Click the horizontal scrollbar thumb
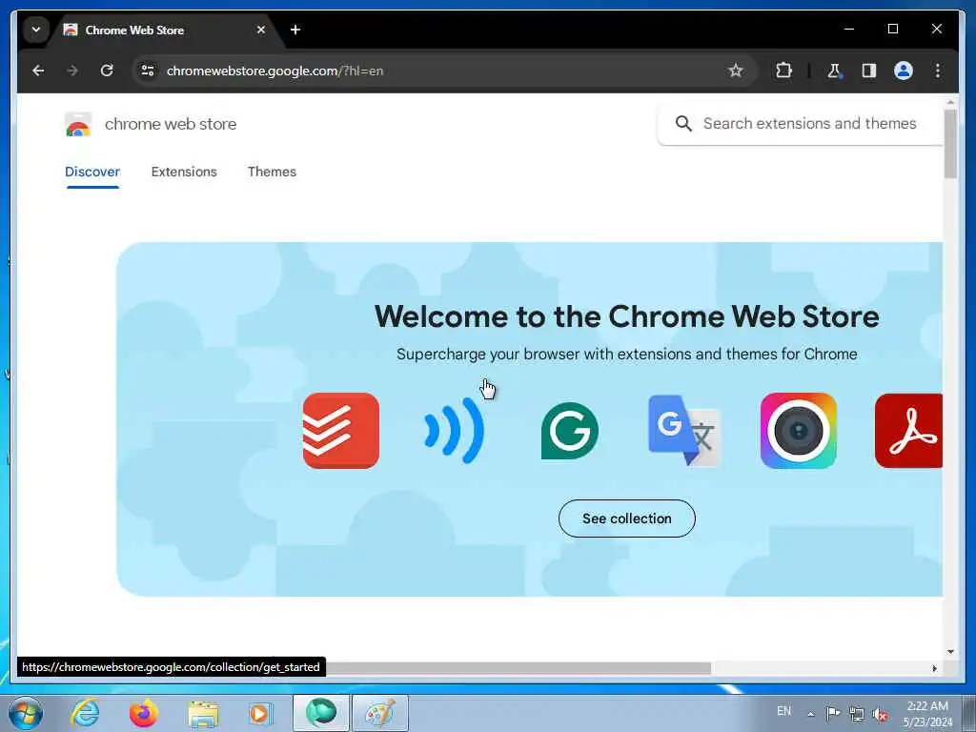The image size is (976, 732). 518,668
